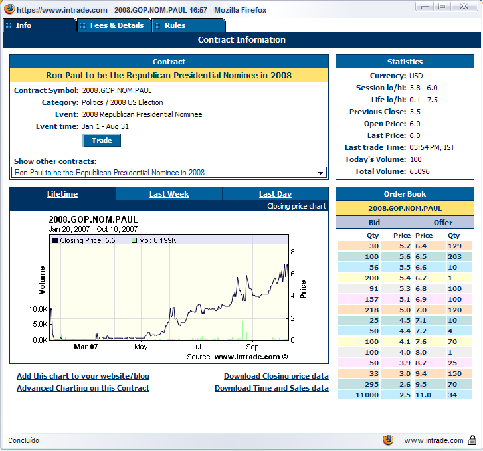Click the Total Volume value 65096

(x=419, y=171)
